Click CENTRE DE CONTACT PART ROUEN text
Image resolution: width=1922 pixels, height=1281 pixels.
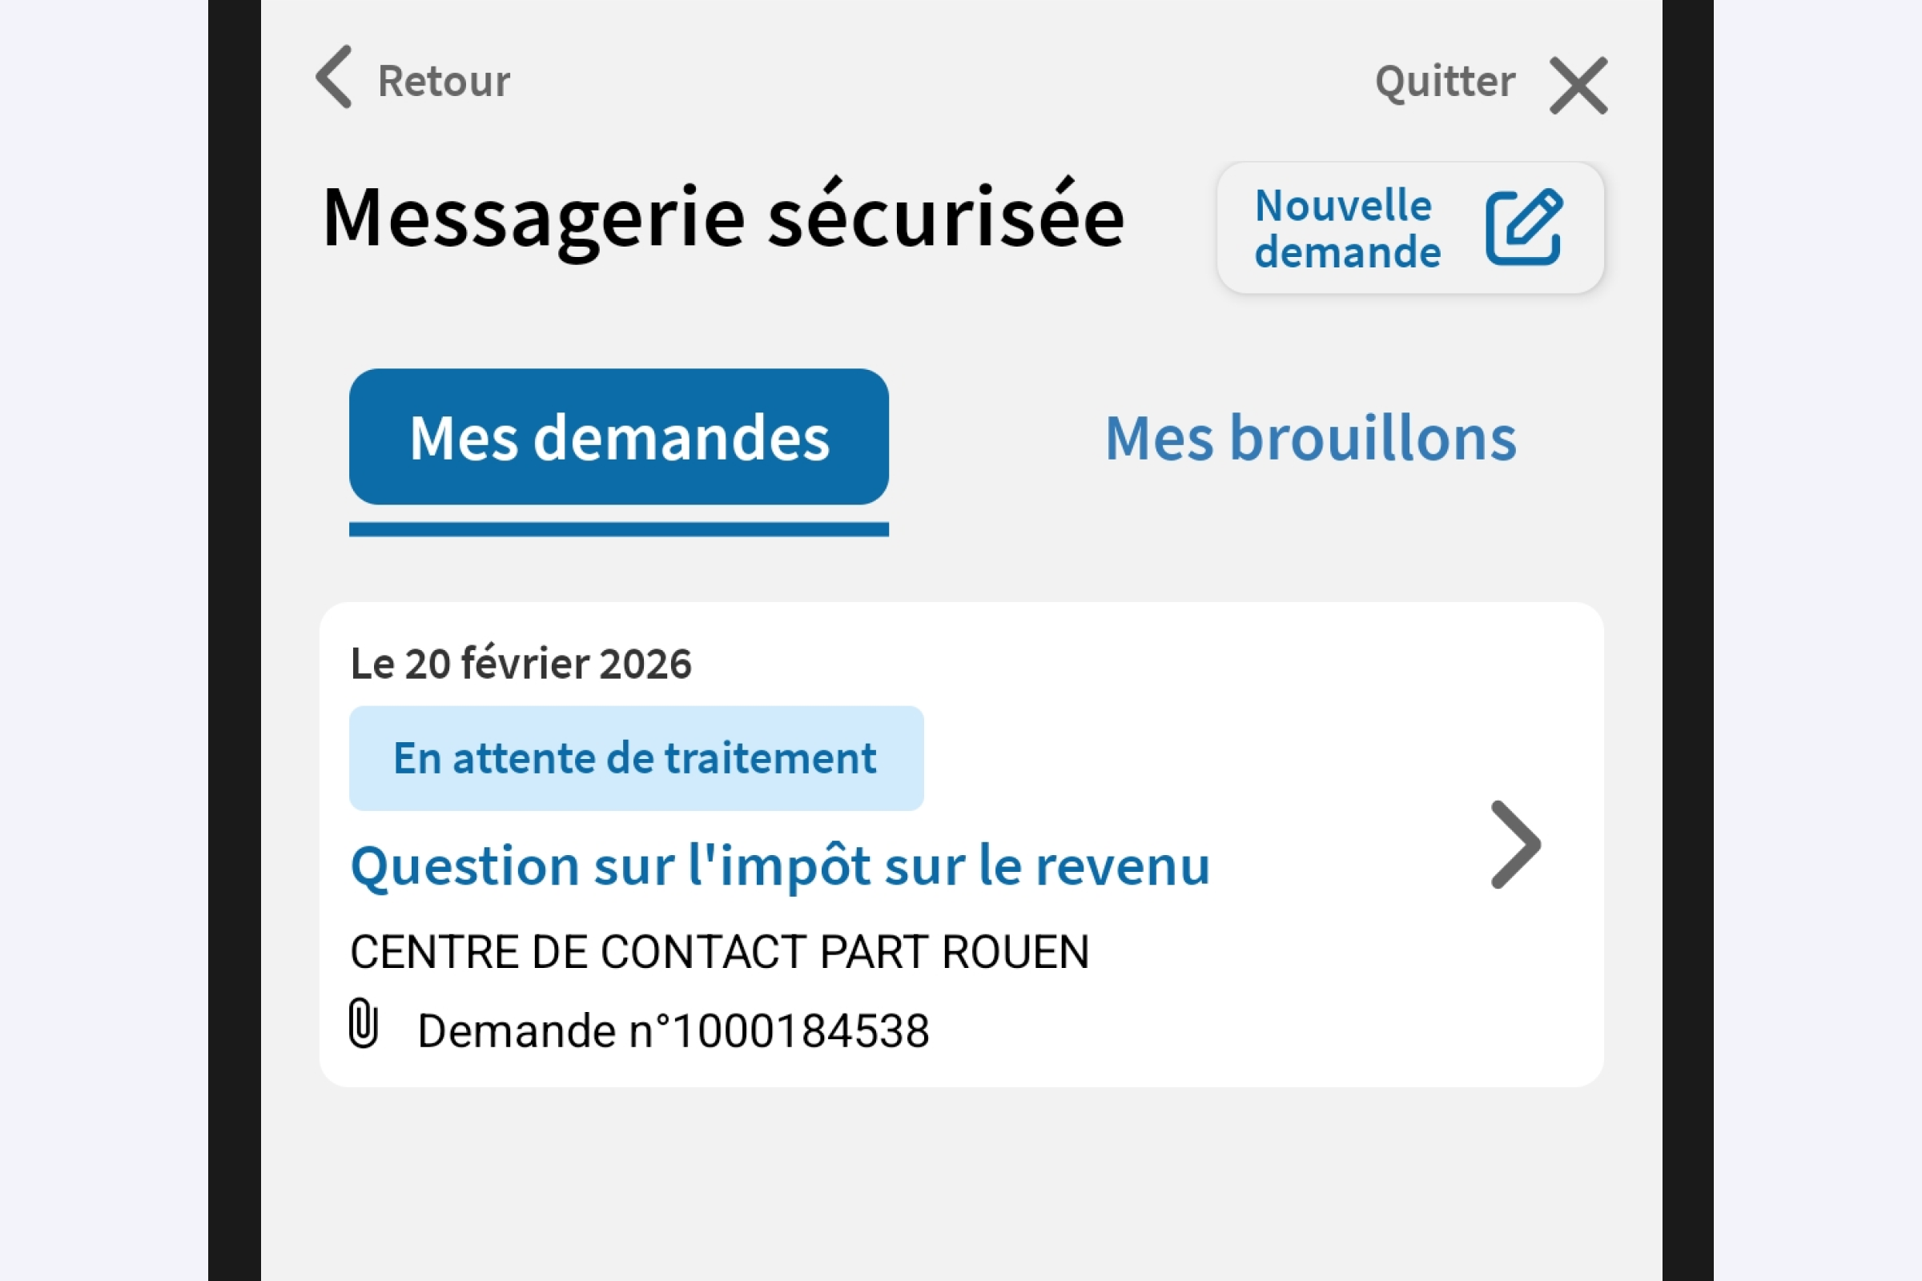click(x=719, y=950)
